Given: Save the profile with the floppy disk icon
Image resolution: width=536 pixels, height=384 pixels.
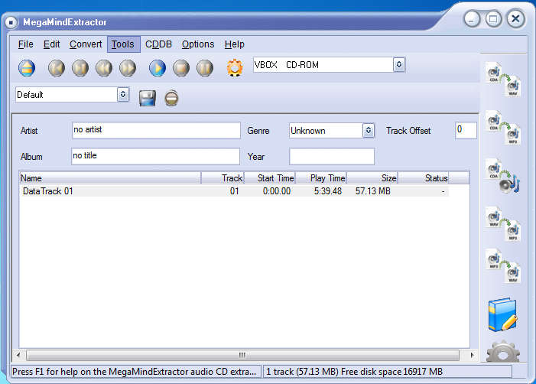Looking at the screenshot, I should click(148, 99).
